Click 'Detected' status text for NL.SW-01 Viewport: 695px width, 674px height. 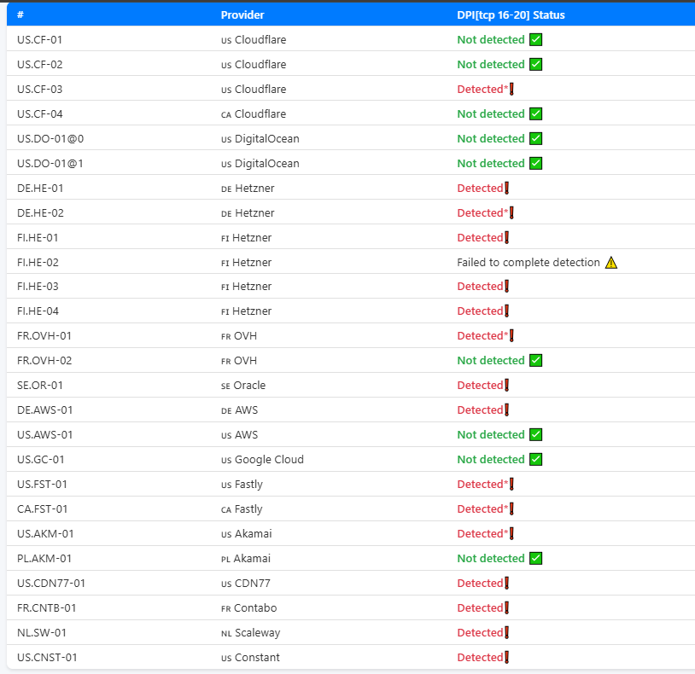(x=480, y=633)
